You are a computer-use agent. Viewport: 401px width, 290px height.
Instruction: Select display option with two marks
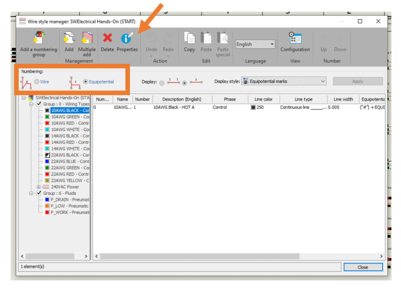162,83
